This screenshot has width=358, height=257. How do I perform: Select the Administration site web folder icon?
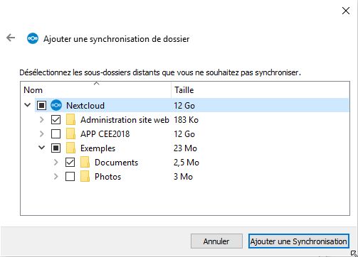pos(70,120)
